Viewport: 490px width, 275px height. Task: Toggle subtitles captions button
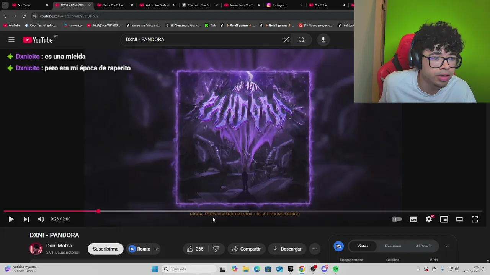pos(413,219)
